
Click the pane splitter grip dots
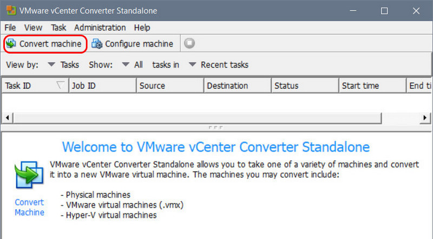(x=215, y=127)
